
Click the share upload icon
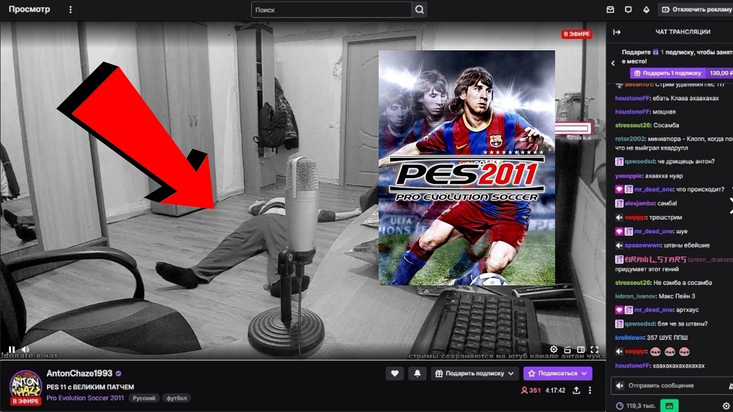576,390
